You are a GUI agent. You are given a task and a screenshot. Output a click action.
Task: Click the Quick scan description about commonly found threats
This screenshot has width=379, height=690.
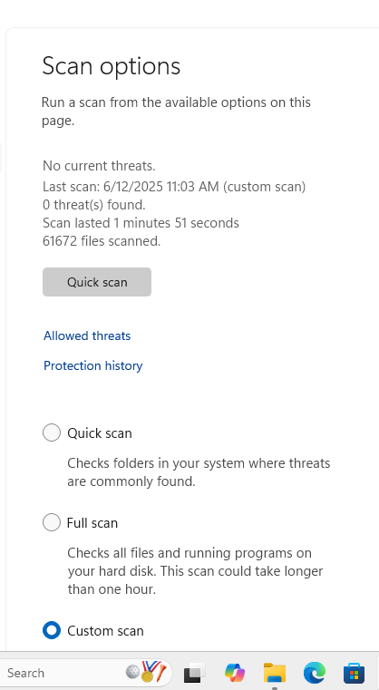(199, 472)
